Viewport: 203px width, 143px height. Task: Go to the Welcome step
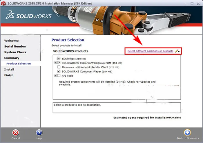(x=11, y=41)
